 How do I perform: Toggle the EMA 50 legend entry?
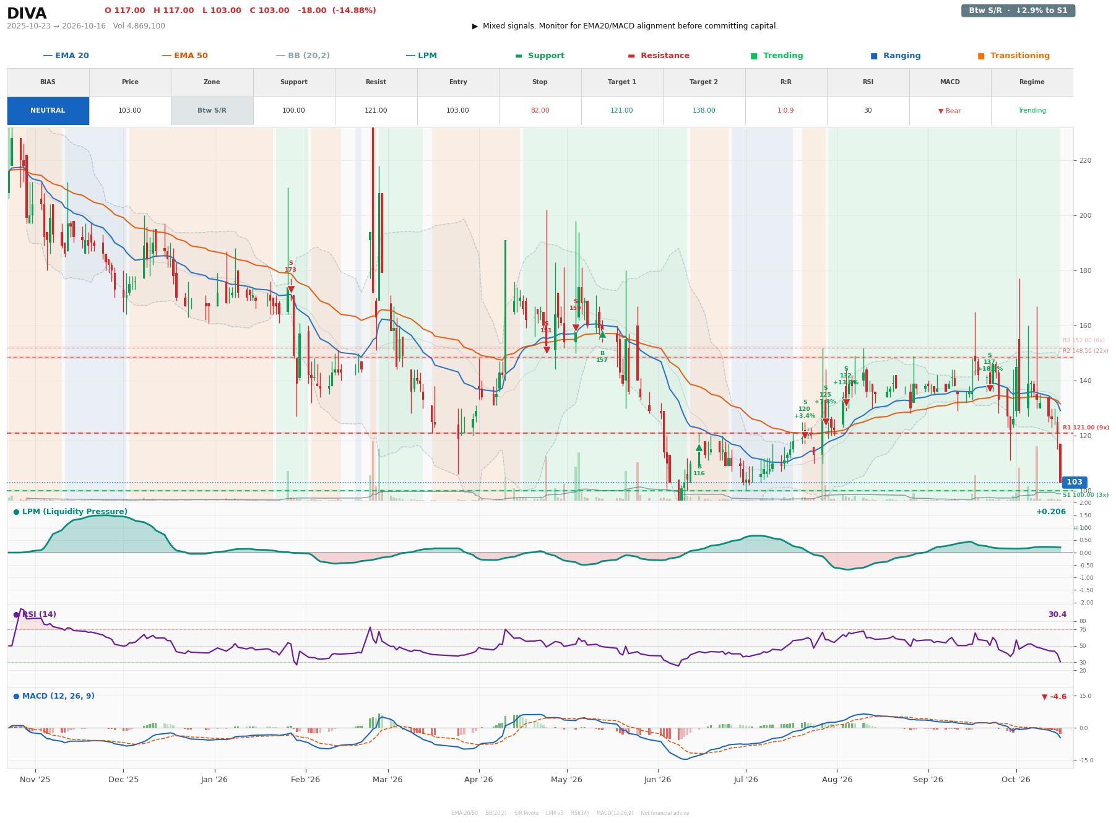[x=184, y=56]
